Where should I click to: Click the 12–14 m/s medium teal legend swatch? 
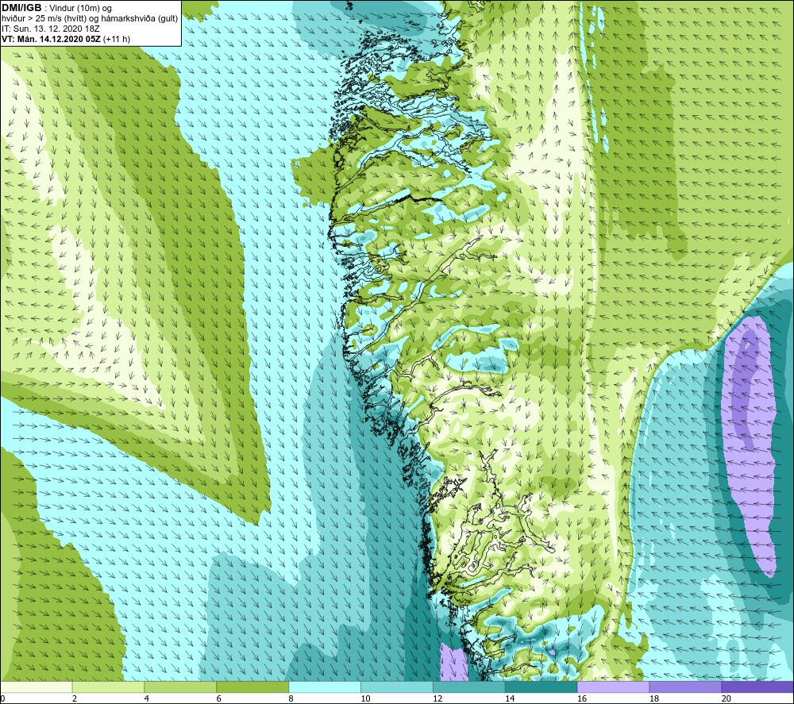pyautogui.click(x=469, y=687)
